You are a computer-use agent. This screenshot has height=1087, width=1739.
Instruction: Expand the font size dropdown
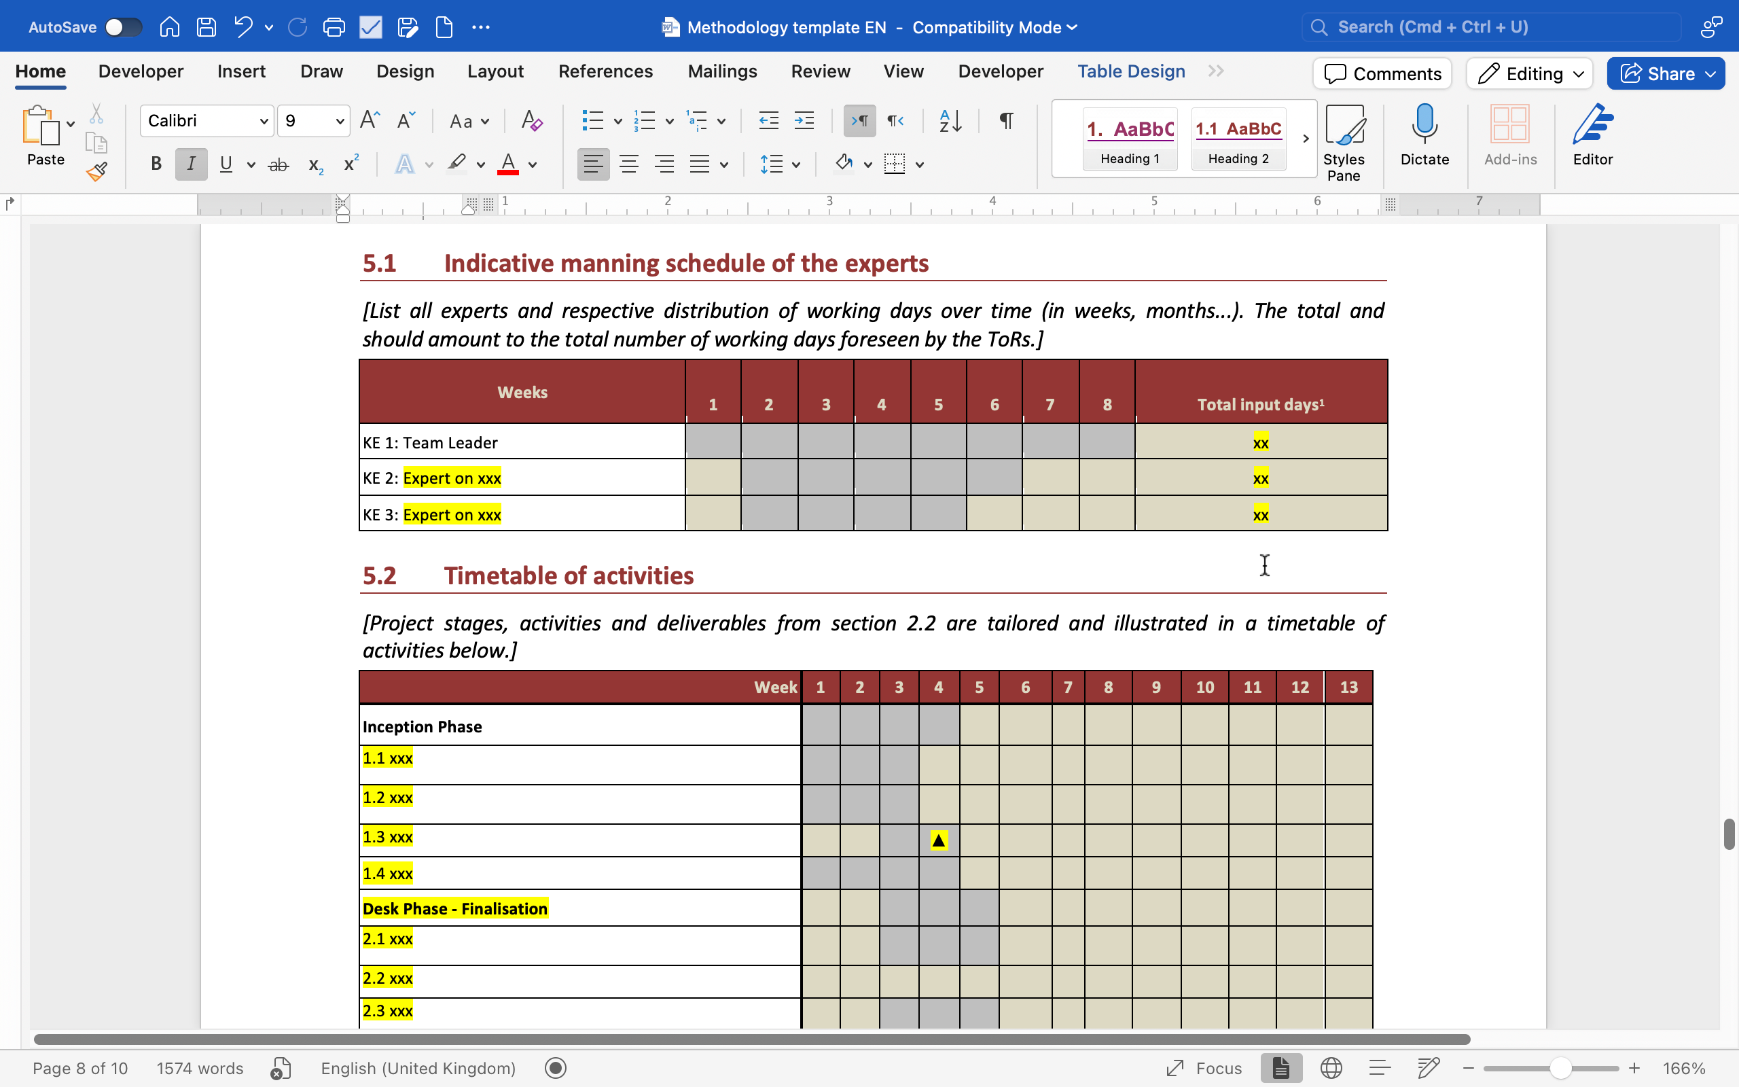[339, 121]
